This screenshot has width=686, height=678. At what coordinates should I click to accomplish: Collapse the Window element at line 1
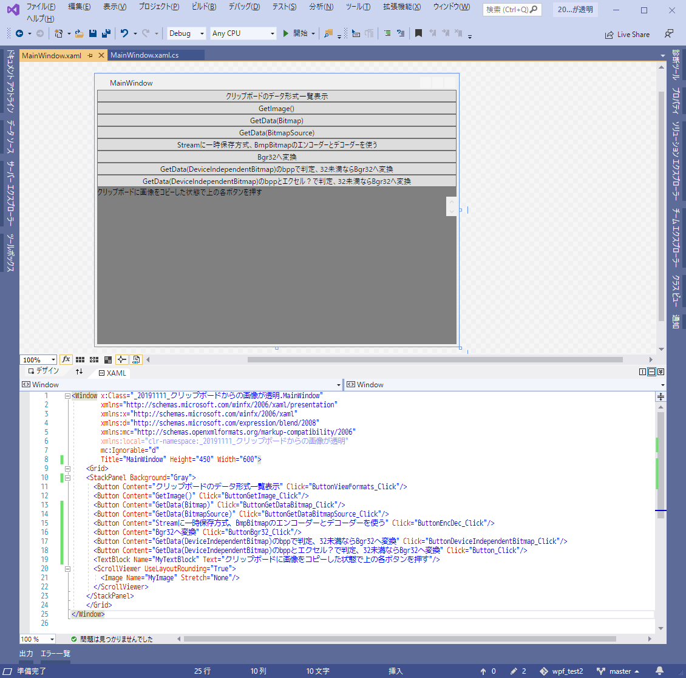click(67, 396)
